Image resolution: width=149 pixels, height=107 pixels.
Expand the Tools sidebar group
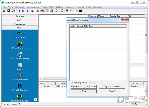tap(20, 20)
